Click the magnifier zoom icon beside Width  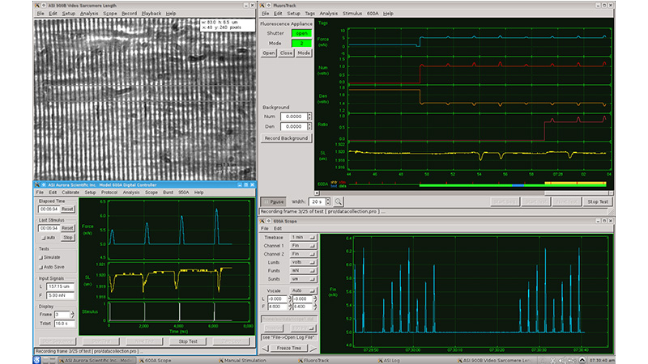pos(338,201)
